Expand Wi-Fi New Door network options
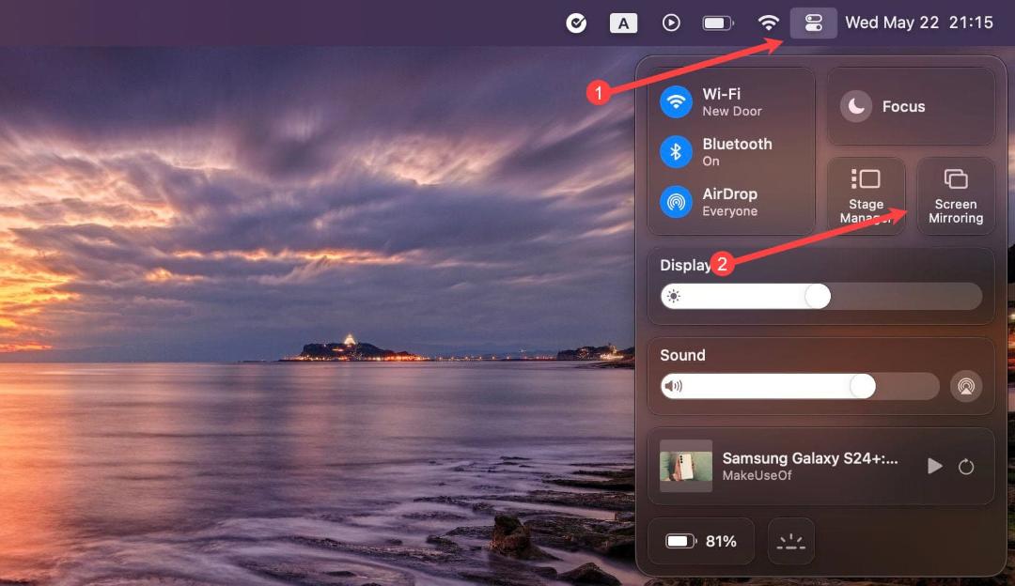The width and height of the screenshot is (1015, 586). pyautogui.click(x=732, y=102)
